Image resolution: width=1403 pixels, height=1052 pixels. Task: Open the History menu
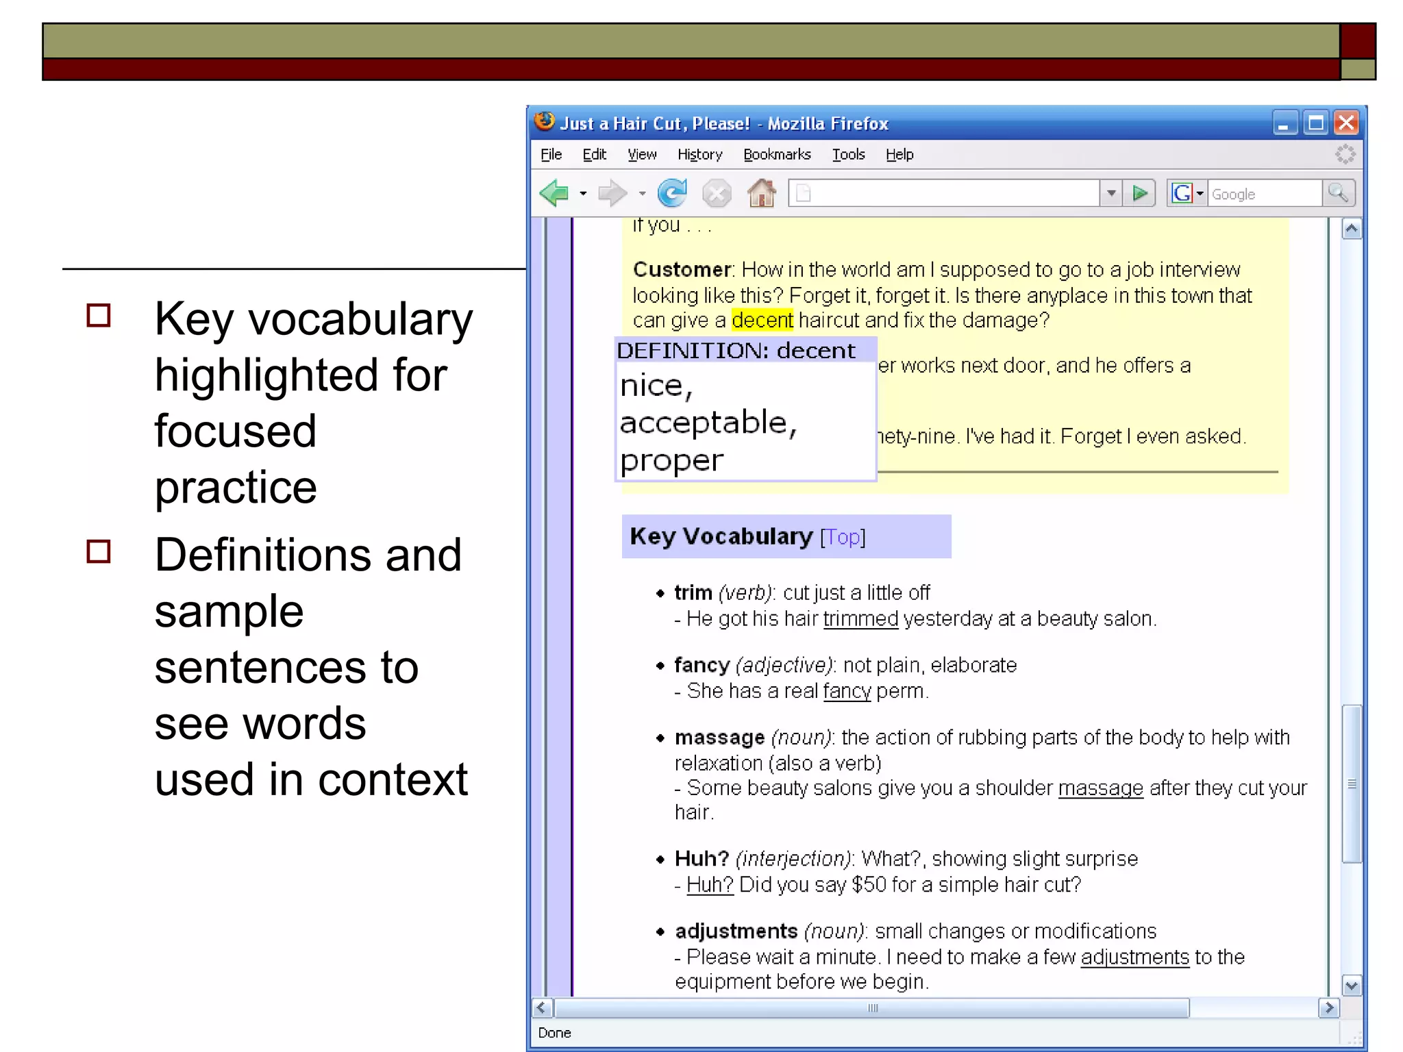click(699, 155)
